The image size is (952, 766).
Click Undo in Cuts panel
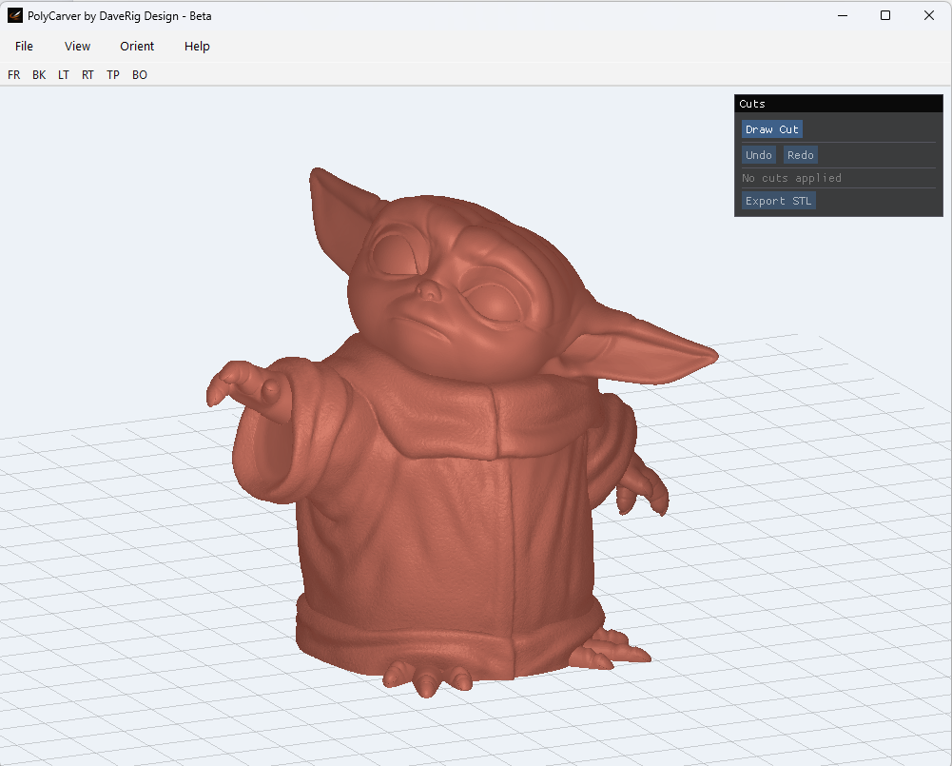click(x=758, y=155)
